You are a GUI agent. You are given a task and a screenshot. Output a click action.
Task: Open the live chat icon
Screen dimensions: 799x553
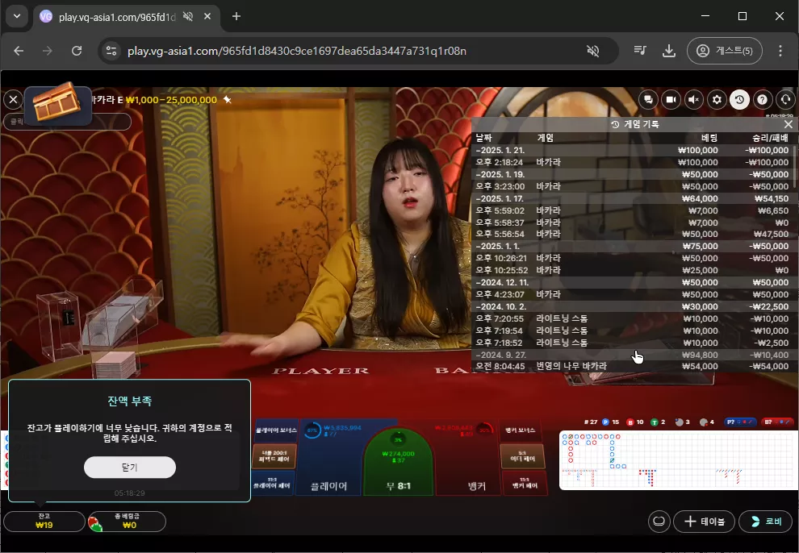click(648, 100)
